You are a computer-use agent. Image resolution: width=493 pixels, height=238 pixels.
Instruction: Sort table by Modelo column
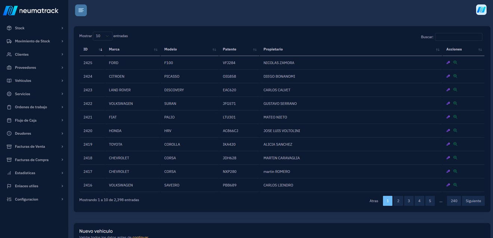(x=190, y=49)
